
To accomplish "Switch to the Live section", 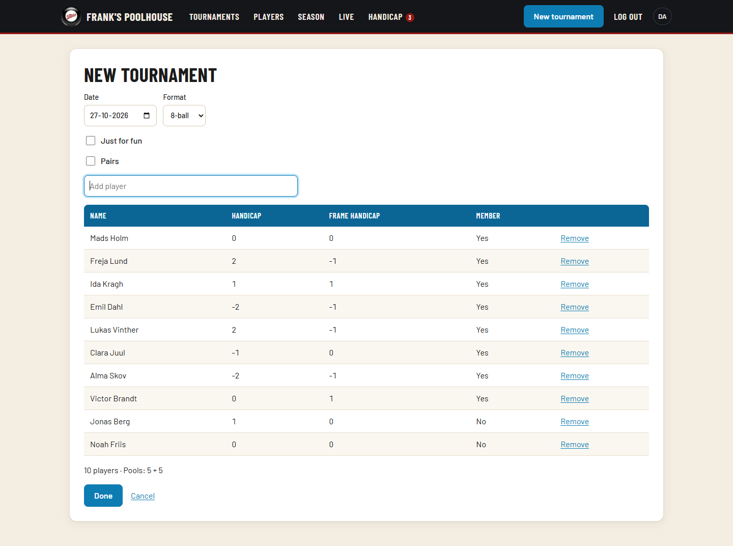I will (346, 17).
